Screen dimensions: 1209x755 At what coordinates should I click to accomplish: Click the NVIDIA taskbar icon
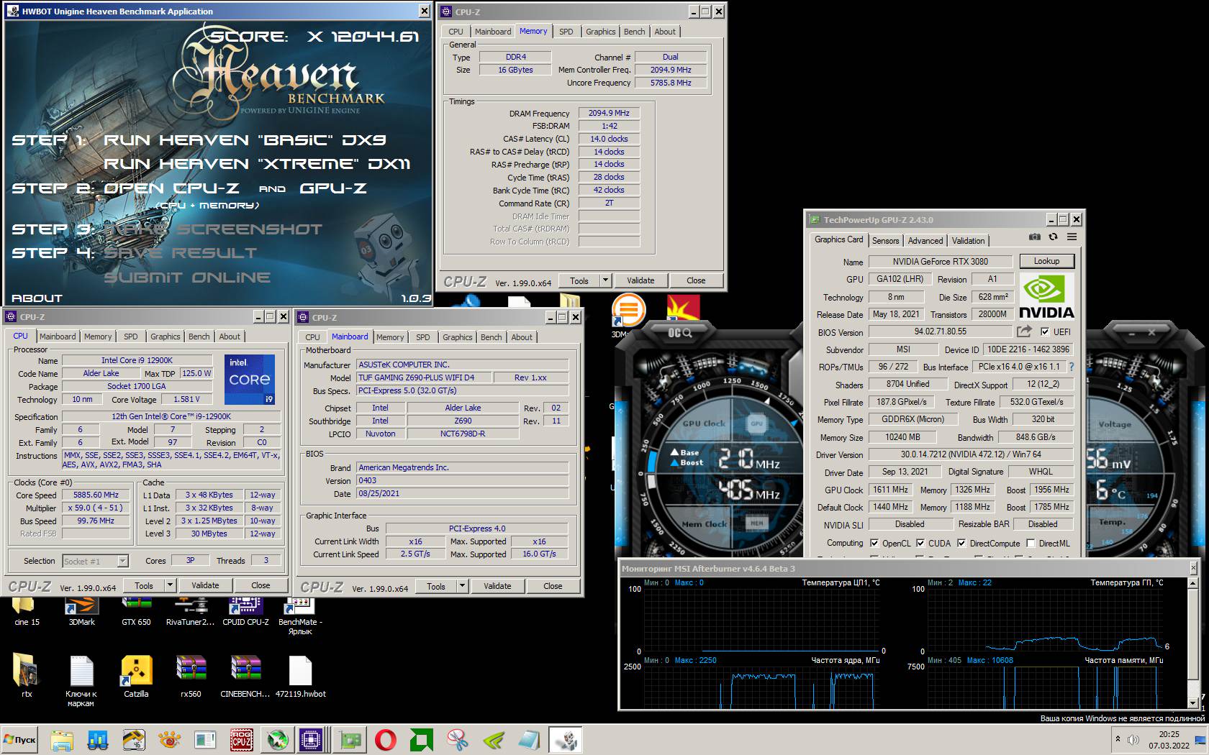pyautogui.click(x=494, y=739)
